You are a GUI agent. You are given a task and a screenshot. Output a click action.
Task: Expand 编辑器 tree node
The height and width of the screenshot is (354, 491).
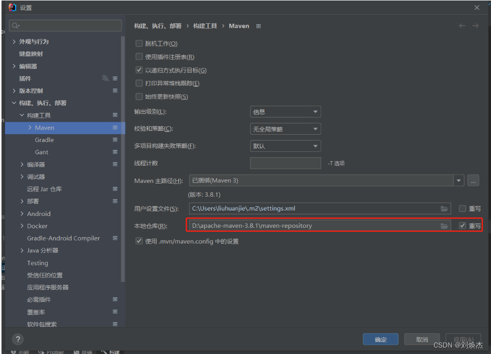[x=14, y=66]
